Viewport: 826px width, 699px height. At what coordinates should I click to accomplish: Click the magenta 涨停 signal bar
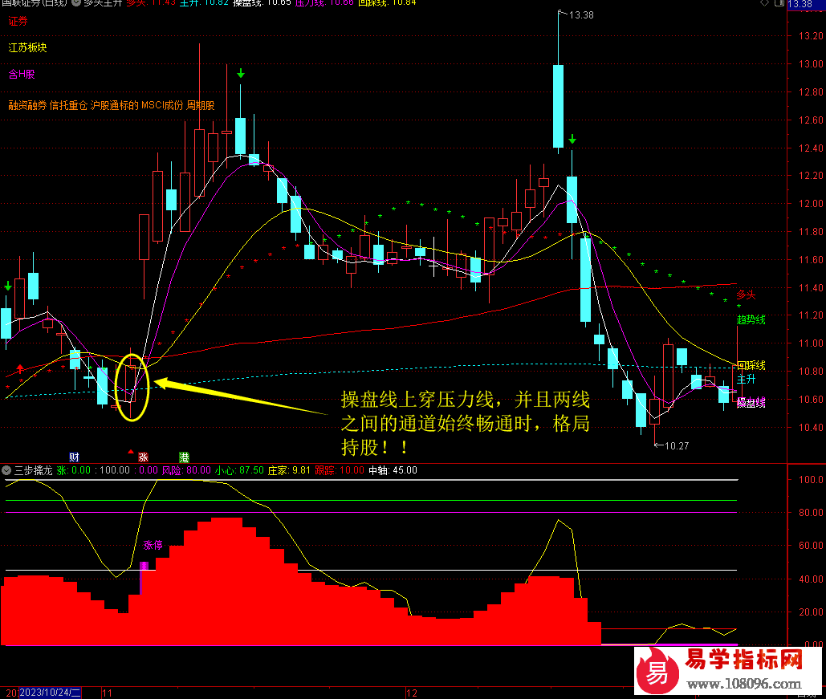tap(144, 567)
